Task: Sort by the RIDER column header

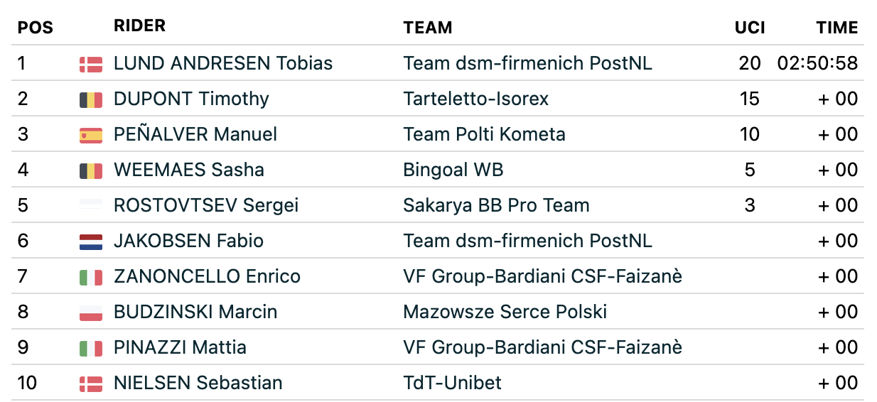Action: [139, 26]
